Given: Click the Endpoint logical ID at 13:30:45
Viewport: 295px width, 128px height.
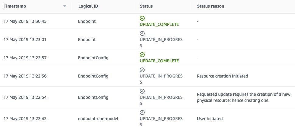Looking at the screenshot, I should [87, 21].
